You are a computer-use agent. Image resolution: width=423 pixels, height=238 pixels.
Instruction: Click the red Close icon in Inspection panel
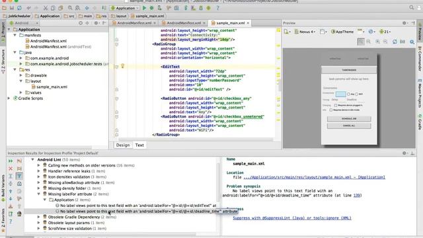pos(11,169)
